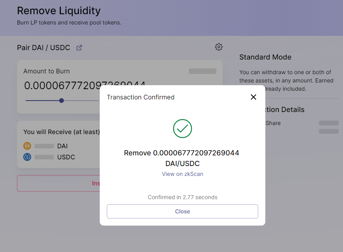Open the settings gear icon
This screenshot has height=252, width=343.
click(218, 47)
